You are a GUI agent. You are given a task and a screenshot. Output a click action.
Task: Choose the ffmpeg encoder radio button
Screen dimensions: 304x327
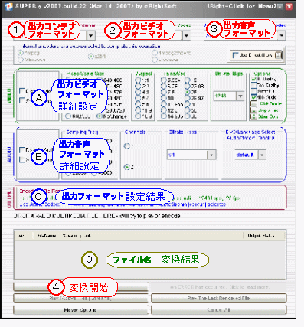pyautogui.click(x=21, y=53)
